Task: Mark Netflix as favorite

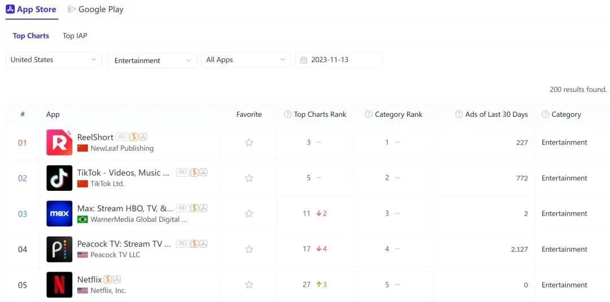Action: (x=249, y=285)
